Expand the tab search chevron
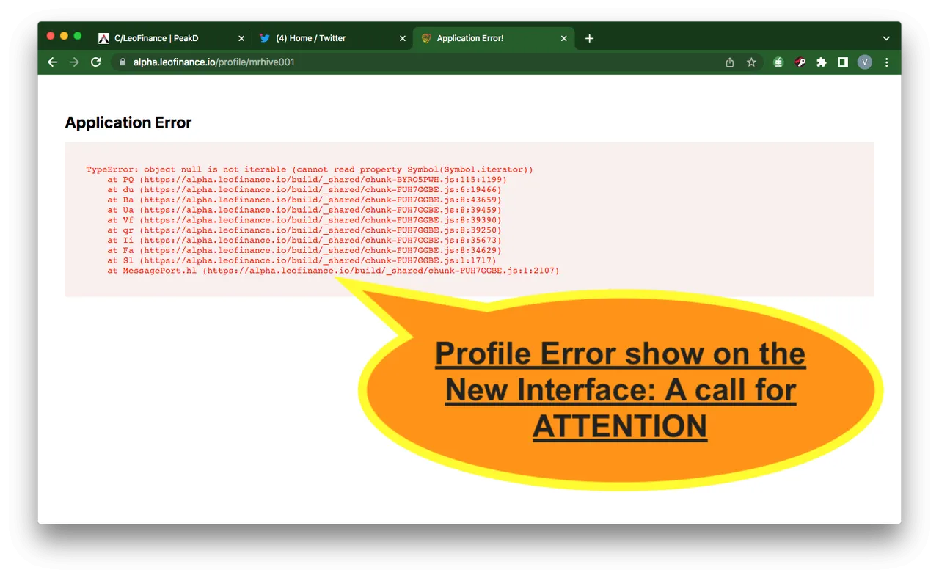This screenshot has height=578, width=939. [x=886, y=38]
